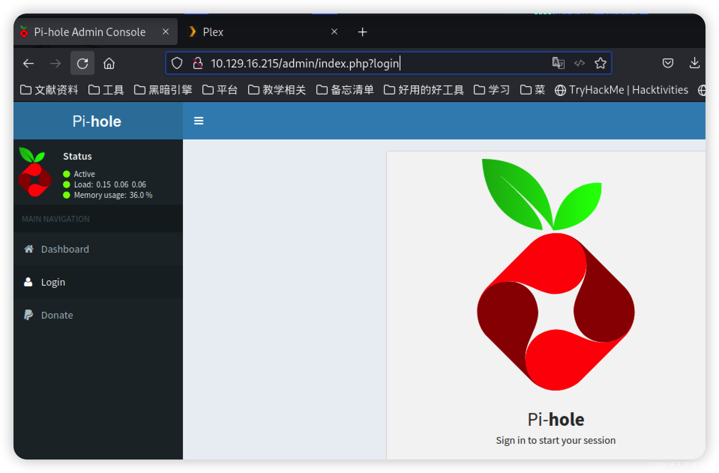This screenshot has width=719, height=473.
Task: Save page to Pocket icon
Action: (x=668, y=63)
